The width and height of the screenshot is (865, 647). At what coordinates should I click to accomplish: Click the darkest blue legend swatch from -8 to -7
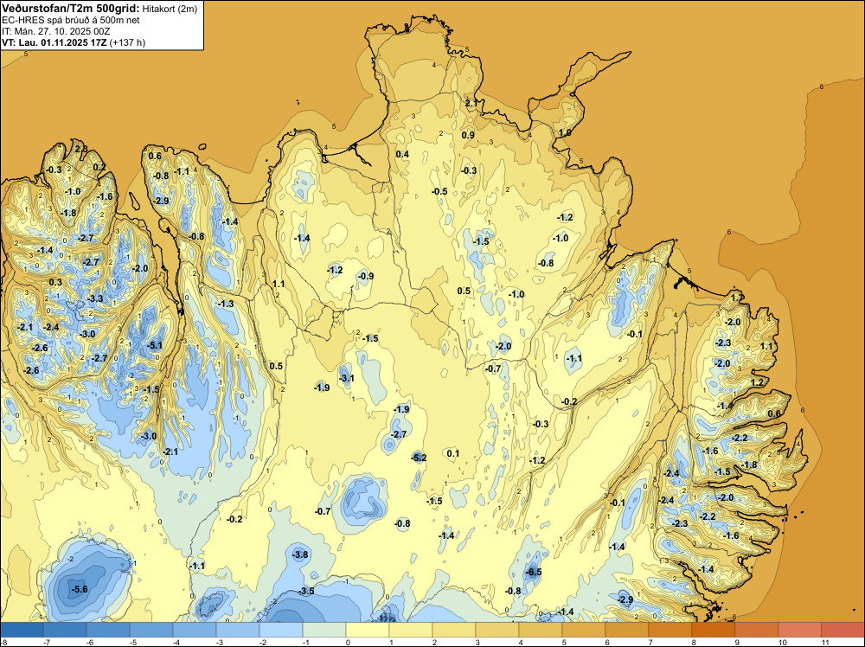coord(22,630)
